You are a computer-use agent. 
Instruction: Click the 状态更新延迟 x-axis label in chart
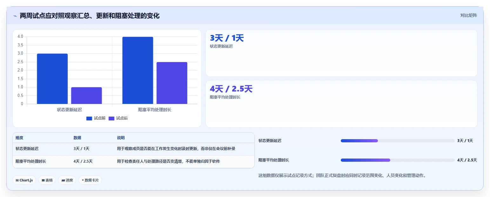point(69,110)
